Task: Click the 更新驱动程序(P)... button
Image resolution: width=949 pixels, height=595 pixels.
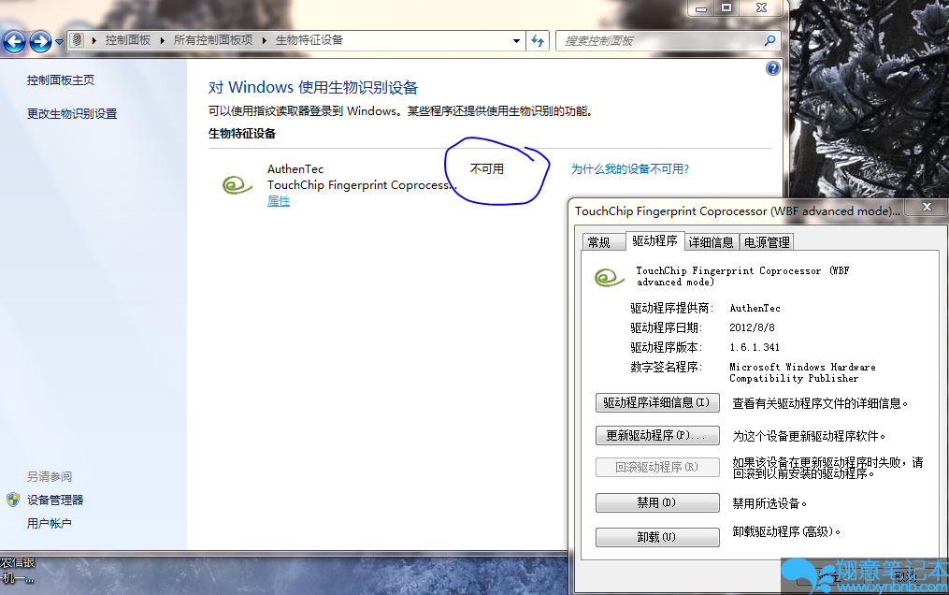Action: point(657,435)
